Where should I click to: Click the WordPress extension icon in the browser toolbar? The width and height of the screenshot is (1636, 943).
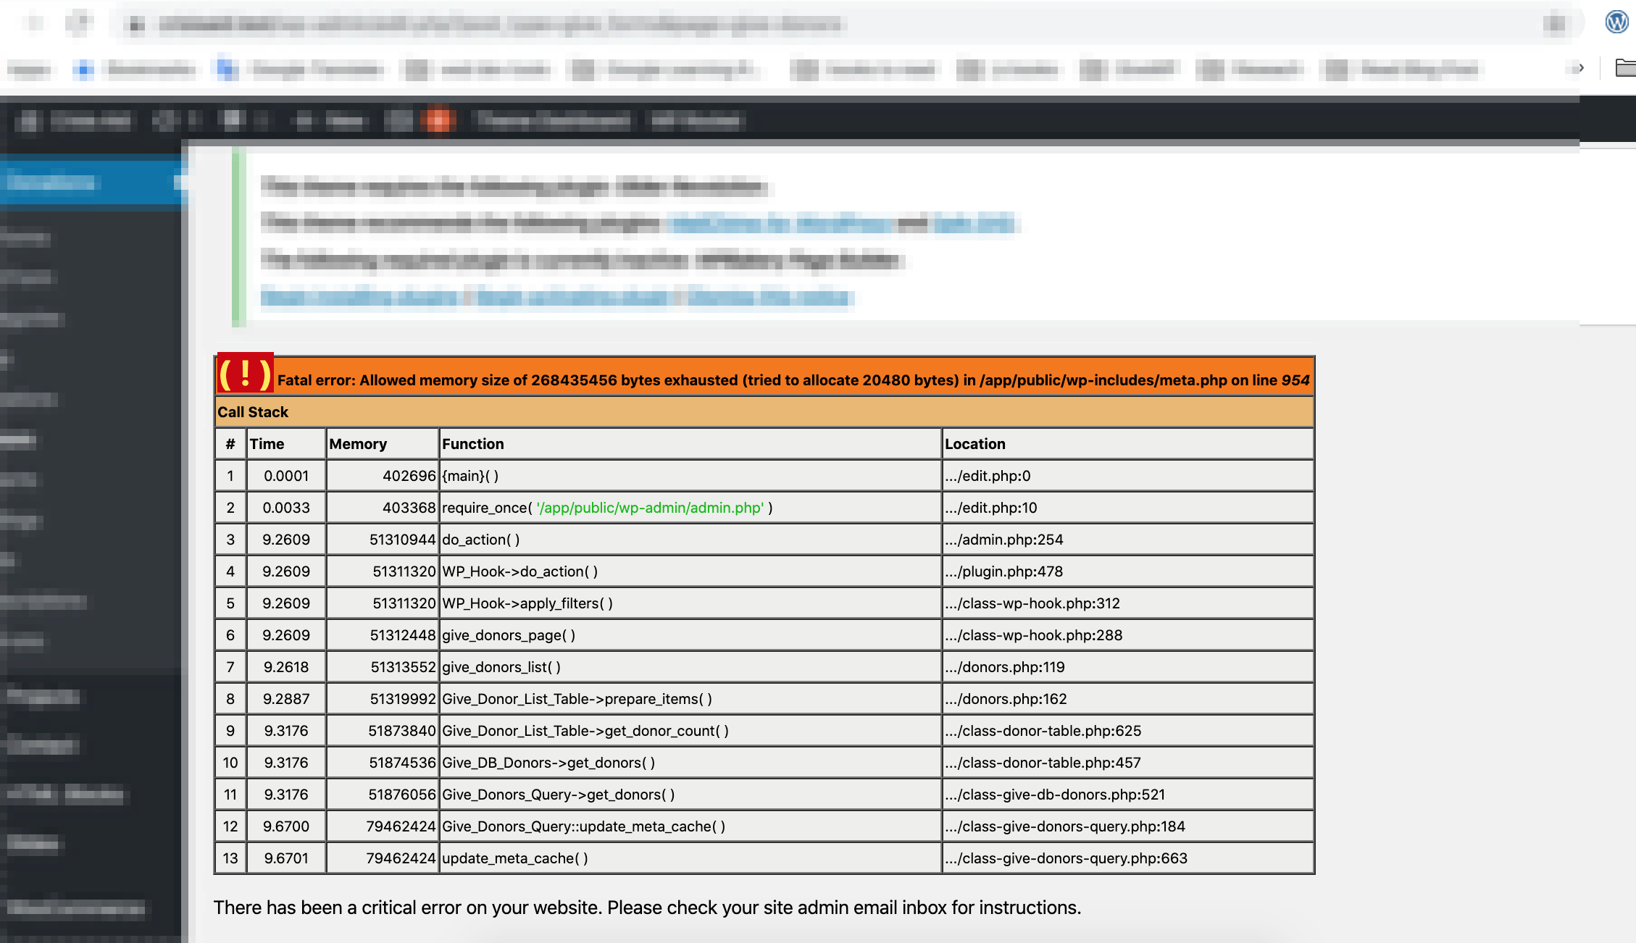tap(1618, 22)
